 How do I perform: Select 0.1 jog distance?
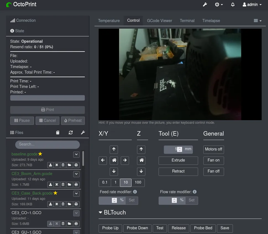point(105,183)
